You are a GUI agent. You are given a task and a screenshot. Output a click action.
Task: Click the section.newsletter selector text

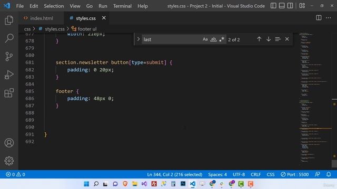tap(82, 62)
